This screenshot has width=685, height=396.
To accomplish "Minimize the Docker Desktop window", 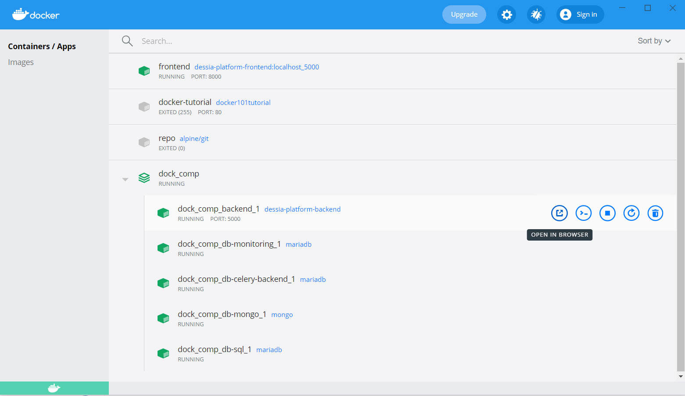I will pos(622,8).
